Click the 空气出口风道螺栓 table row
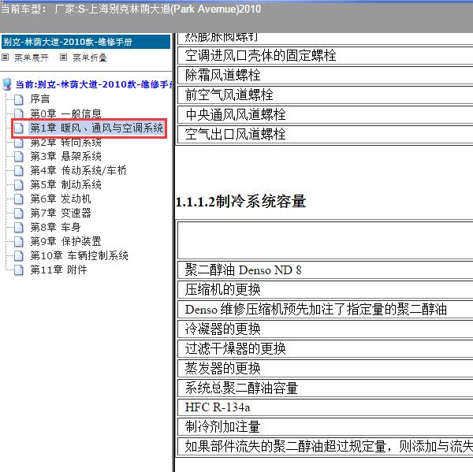The width and height of the screenshot is (473, 472). coord(325,134)
